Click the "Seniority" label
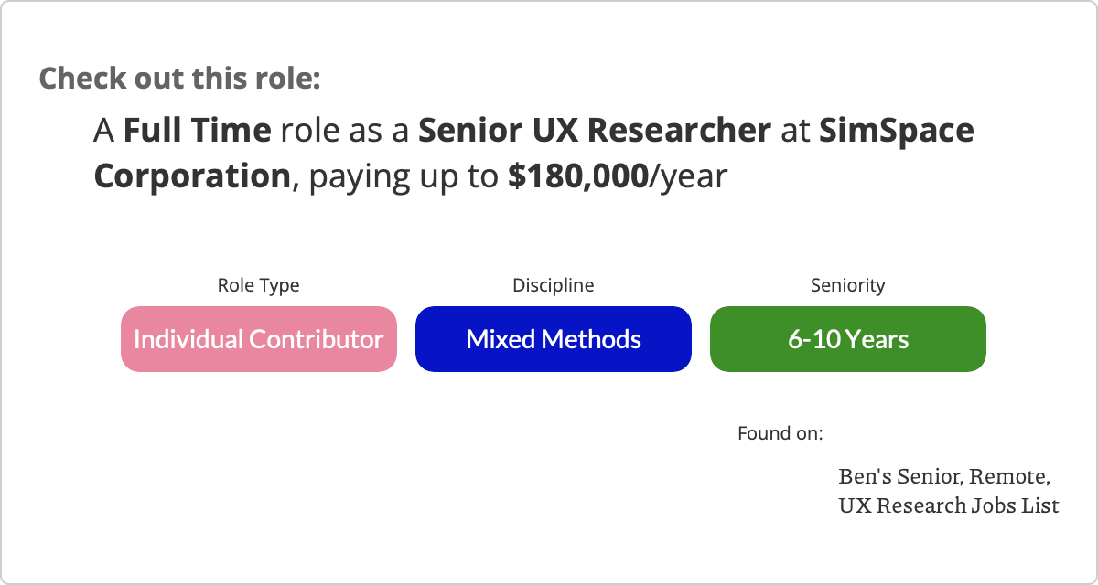The height and width of the screenshot is (585, 1098). coord(847,285)
